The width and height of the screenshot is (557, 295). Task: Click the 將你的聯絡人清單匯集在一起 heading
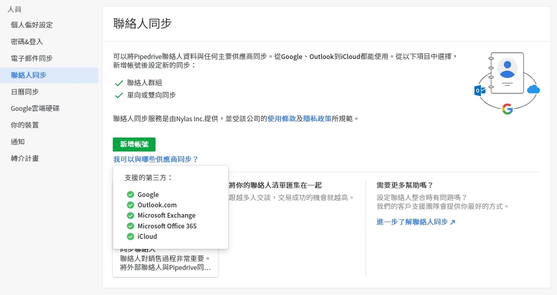coord(275,185)
